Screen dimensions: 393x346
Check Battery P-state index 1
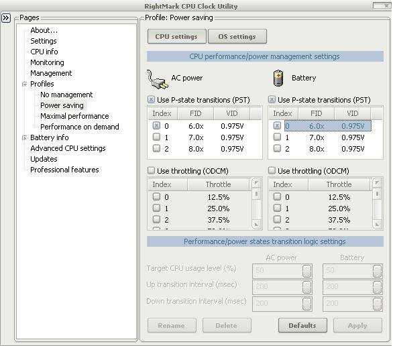click(x=277, y=137)
